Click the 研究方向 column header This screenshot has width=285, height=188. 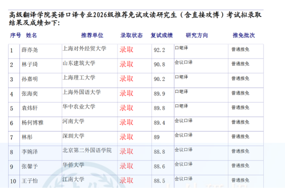197,35
